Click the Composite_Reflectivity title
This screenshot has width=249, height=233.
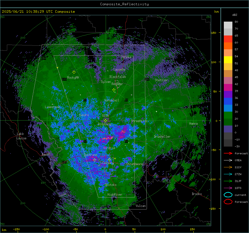(124, 4)
